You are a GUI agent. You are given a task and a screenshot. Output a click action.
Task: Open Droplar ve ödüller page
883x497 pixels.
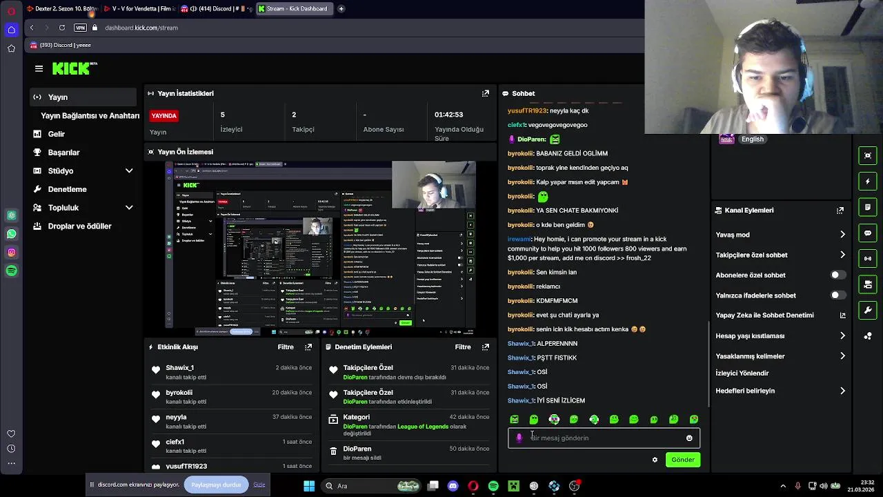pos(79,226)
